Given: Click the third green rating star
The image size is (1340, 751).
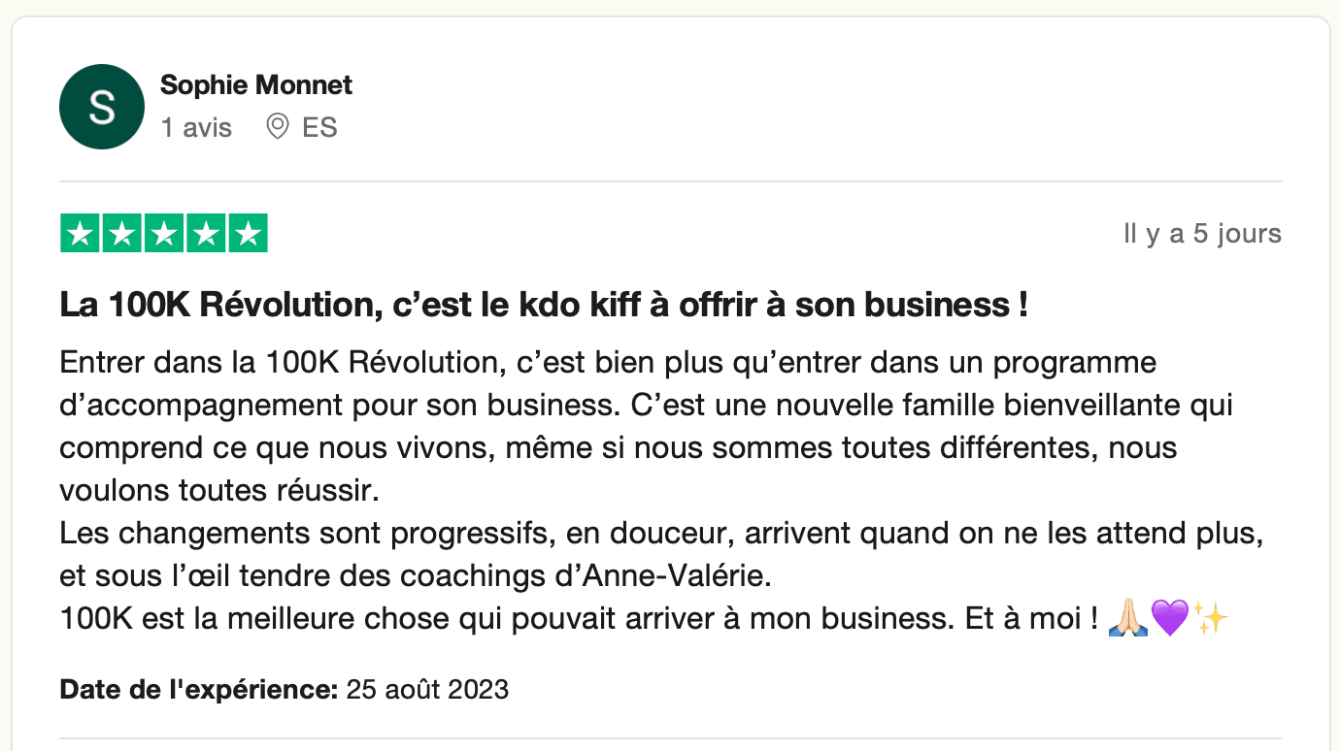Looking at the screenshot, I should 164,234.
